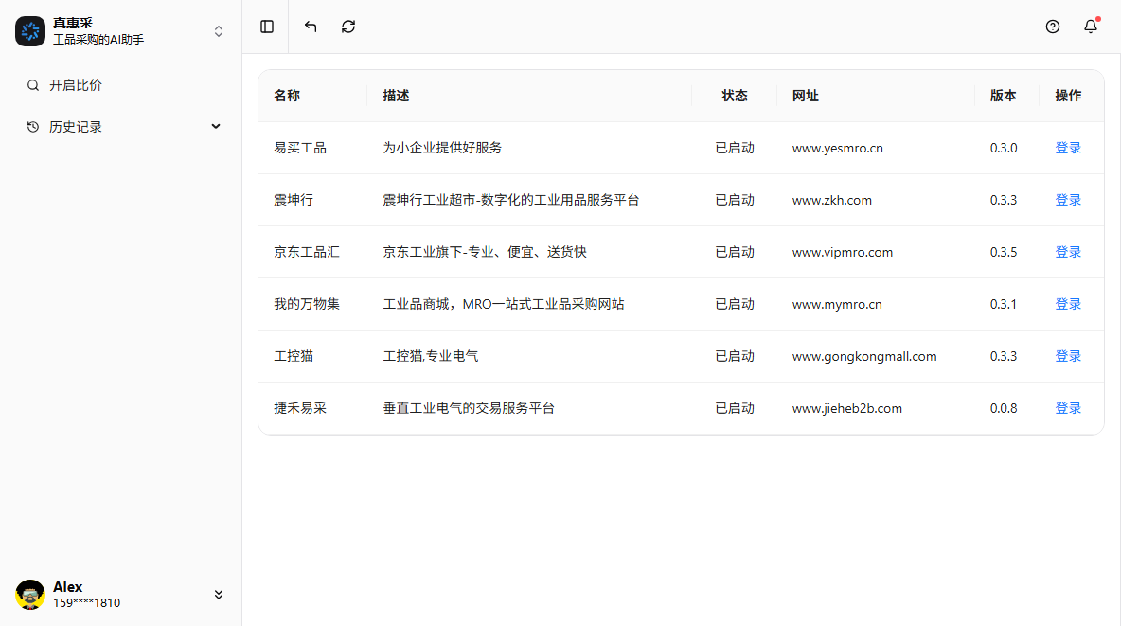
Task: Open the help question mark icon
Action: point(1053,27)
